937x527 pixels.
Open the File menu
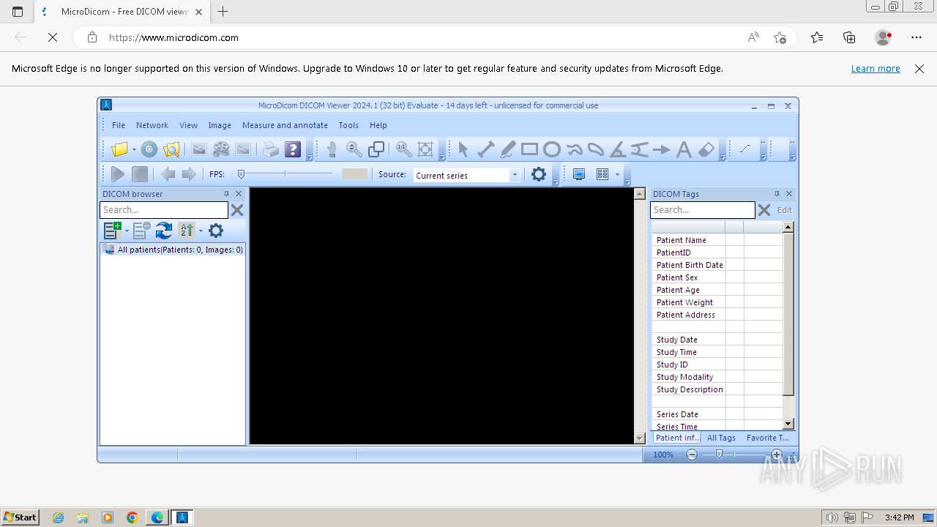(119, 125)
